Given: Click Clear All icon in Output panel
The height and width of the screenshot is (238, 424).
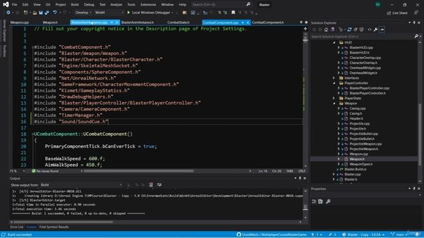Looking at the screenshot, I should click(x=151, y=185).
